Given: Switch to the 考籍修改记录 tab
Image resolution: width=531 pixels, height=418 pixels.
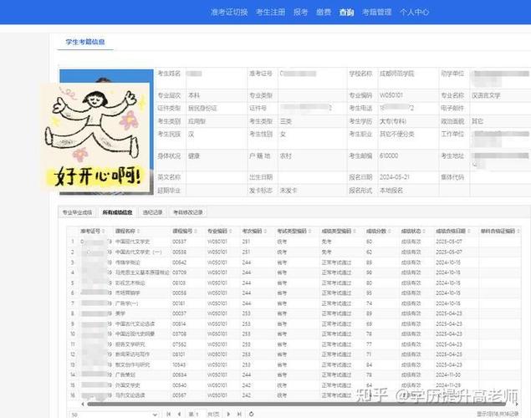Looking at the screenshot, I should 188,212.
